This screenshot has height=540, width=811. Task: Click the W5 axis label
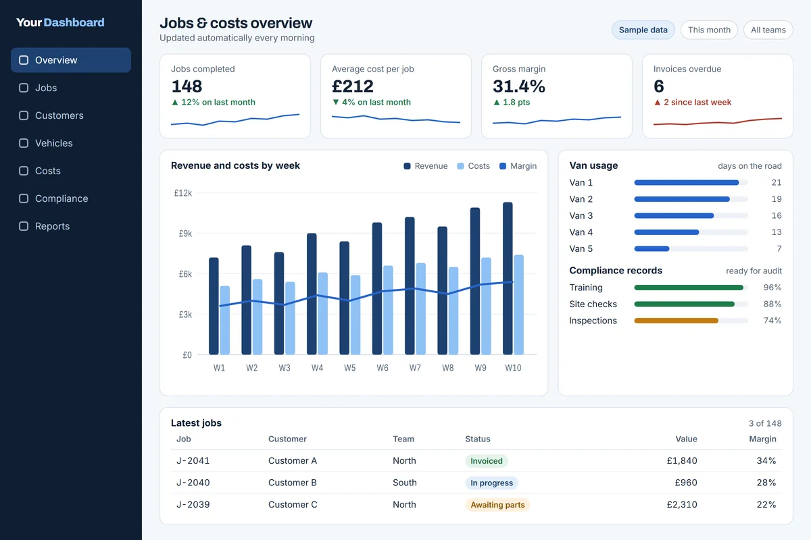[x=349, y=368]
